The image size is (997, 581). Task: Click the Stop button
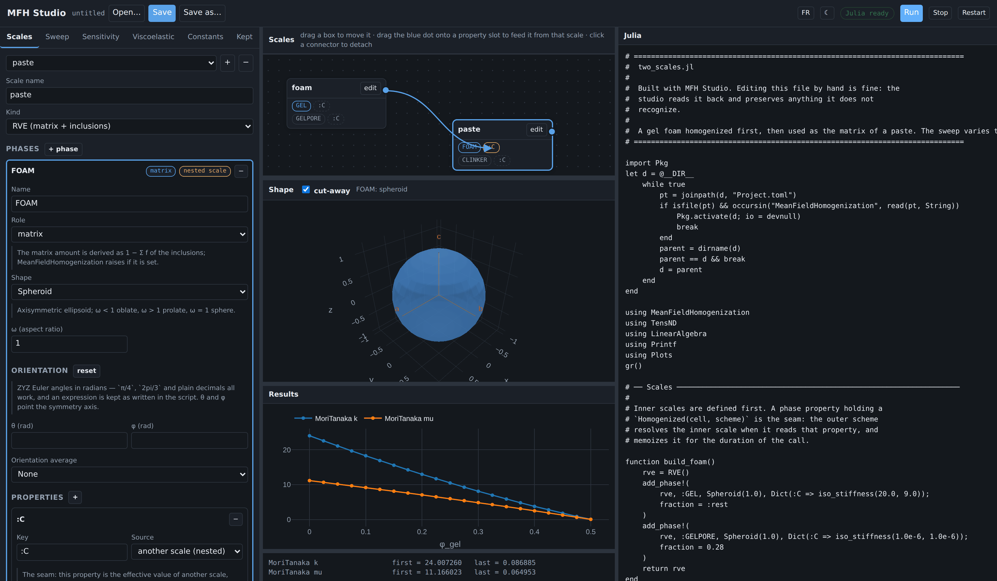[940, 13]
